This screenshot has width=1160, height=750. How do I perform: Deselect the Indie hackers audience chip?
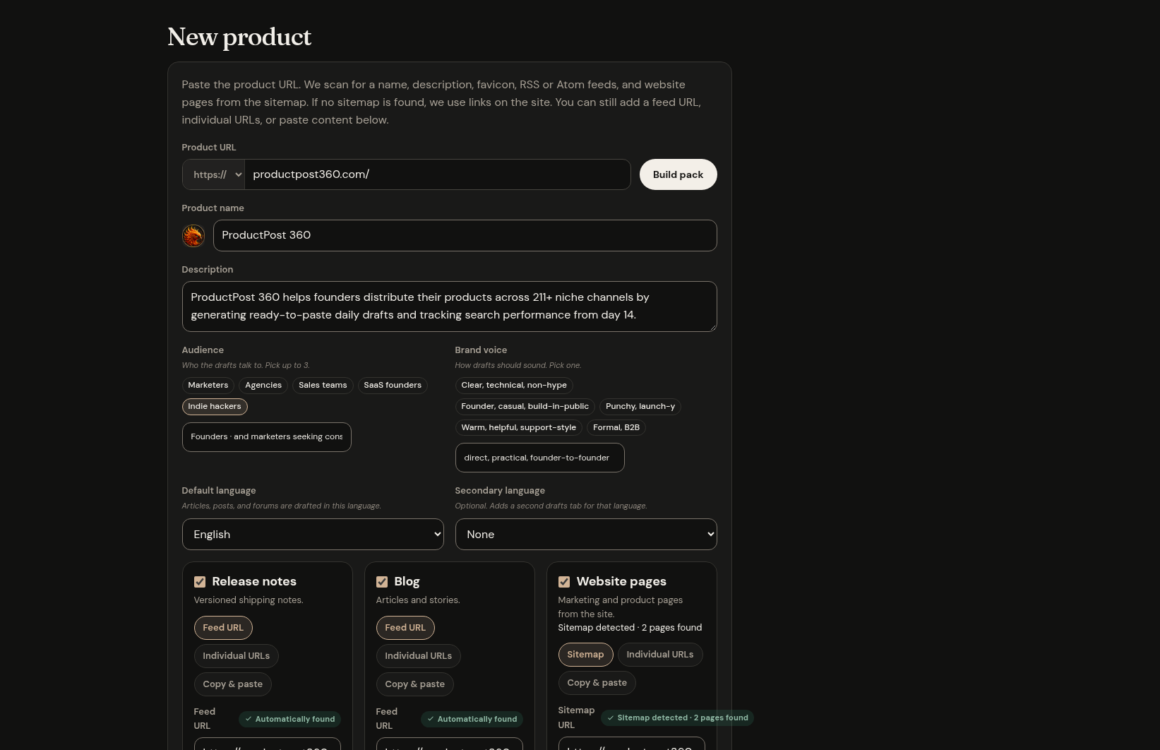click(x=215, y=407)
